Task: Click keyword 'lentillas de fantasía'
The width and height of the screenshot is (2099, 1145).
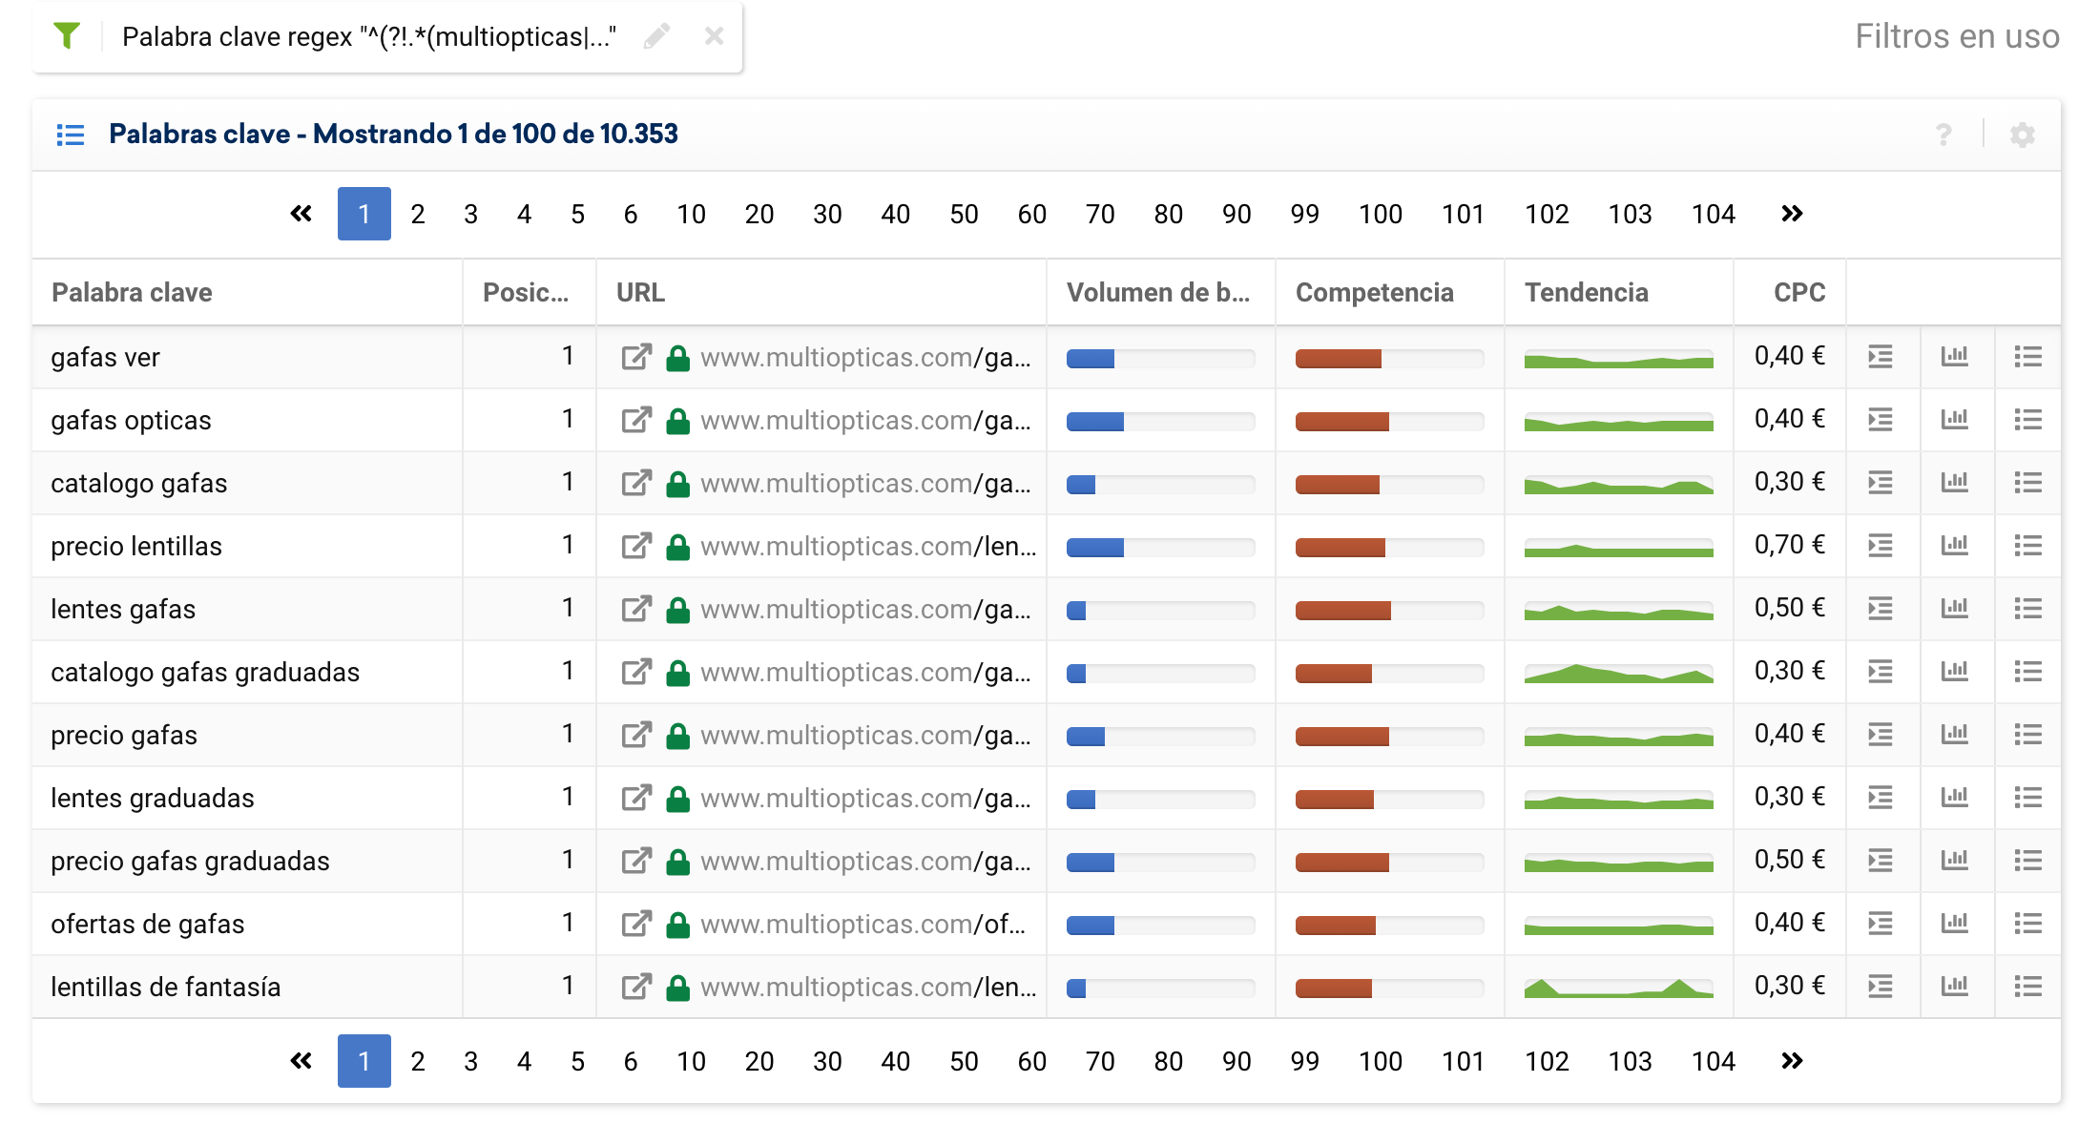Action: (x=166, y=987)
